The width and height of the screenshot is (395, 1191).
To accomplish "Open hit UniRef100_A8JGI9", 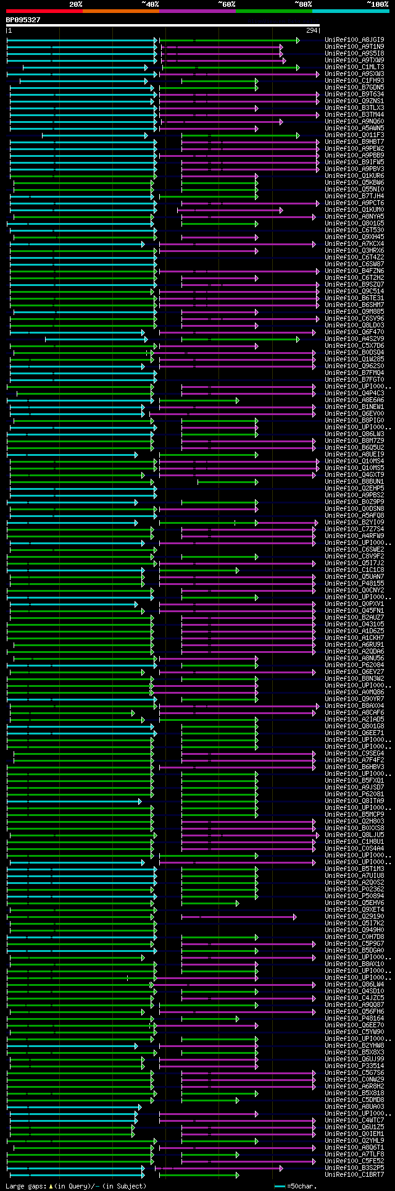I will tap(354, 40).
